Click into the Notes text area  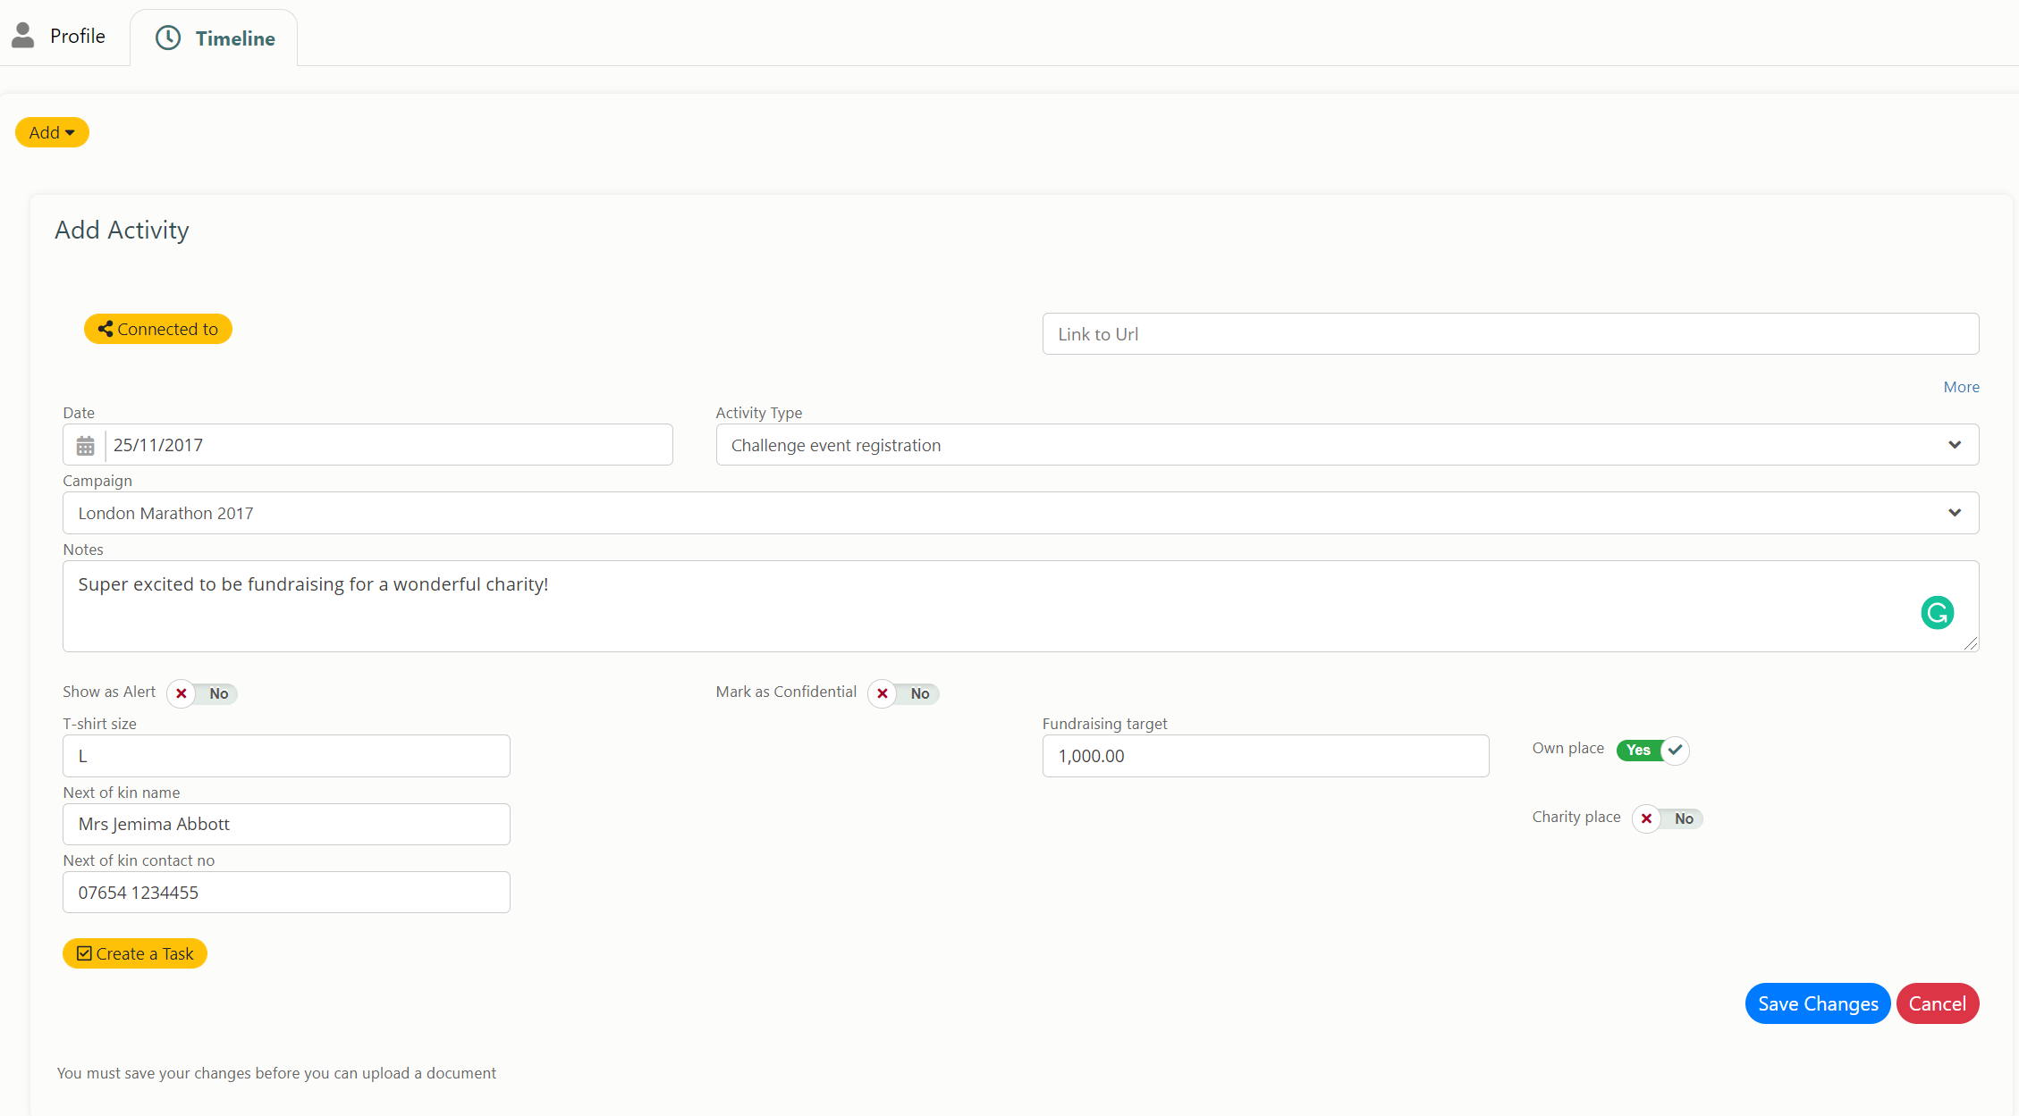(x=1021, y=607)
